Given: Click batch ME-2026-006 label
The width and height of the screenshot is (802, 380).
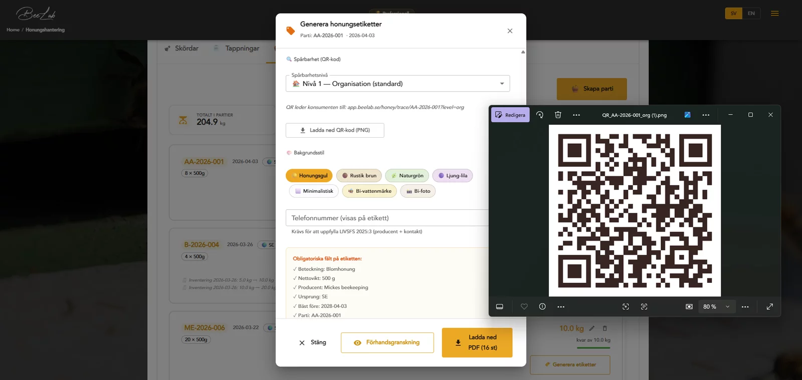Looking at the screenshot, I should pos(205,327).
